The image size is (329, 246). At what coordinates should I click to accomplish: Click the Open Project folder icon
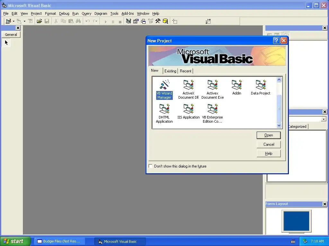coord(39,21)
